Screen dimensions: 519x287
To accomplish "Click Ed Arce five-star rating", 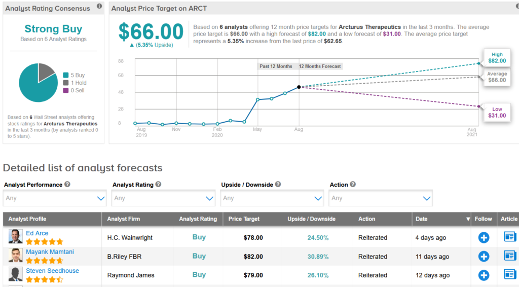I will [45, 242].
